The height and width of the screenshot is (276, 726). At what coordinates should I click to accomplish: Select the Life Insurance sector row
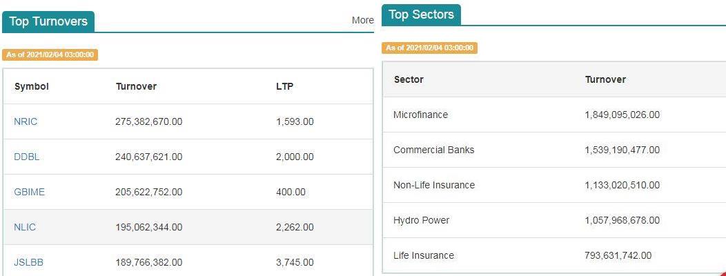coord(554,255)
